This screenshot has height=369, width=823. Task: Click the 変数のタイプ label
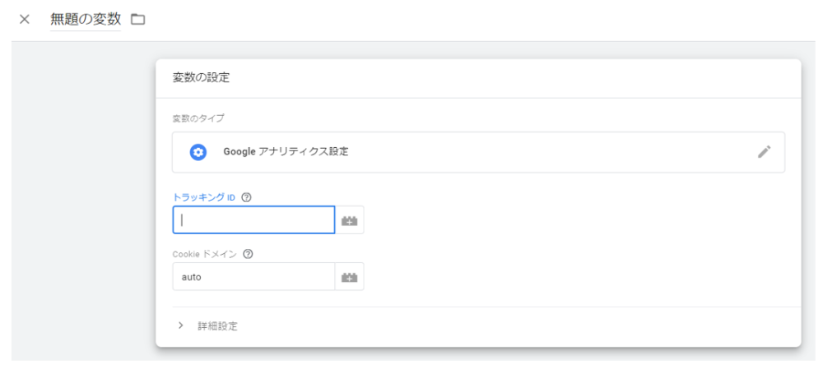pyautogui.click(x=198, y=118)
